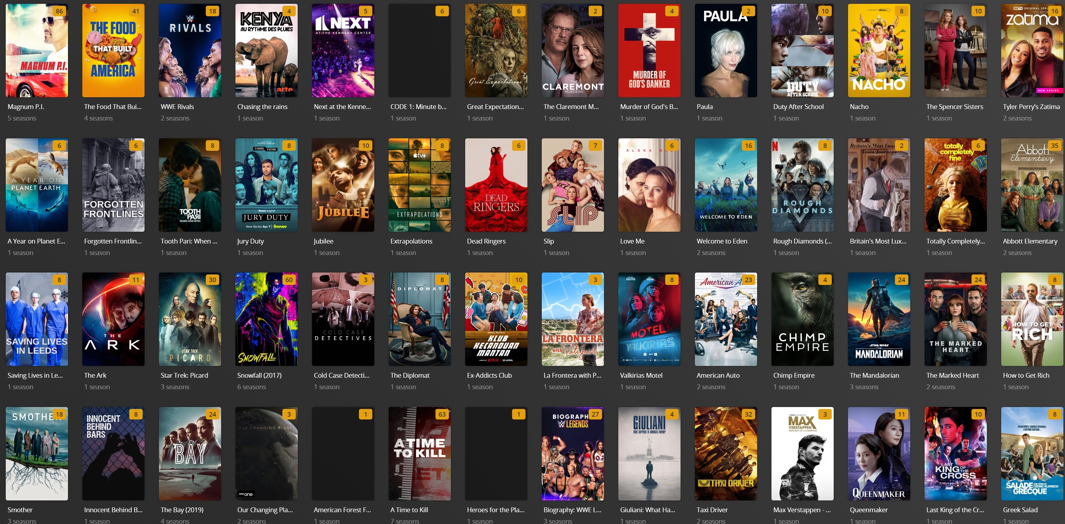
Task: Select the American Auto poster
Action: click(726, 319)
